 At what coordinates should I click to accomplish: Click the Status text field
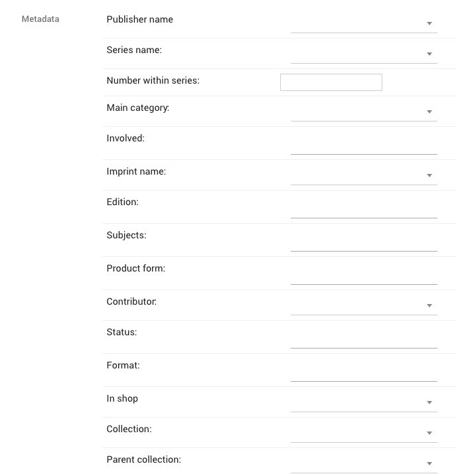coord(363,339)
